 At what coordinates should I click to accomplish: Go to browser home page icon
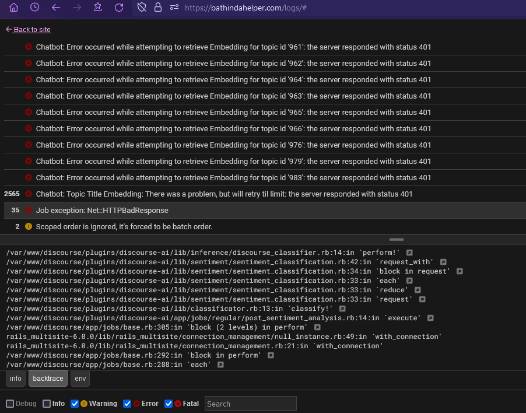coord(14,8)
